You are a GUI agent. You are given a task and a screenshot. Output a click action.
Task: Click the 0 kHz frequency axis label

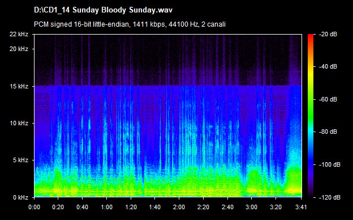pos(20,197)
